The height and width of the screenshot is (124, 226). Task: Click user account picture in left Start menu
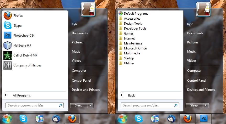(x=88, y=9)
